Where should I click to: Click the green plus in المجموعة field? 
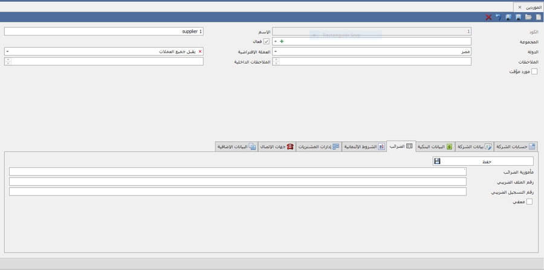click(282, 42)
